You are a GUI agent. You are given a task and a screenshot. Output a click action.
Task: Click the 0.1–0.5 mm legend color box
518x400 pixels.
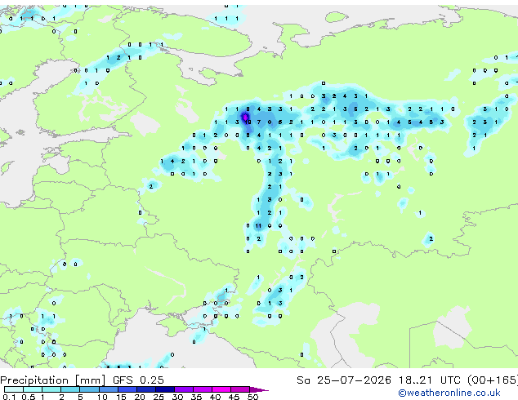click(14, 389)
